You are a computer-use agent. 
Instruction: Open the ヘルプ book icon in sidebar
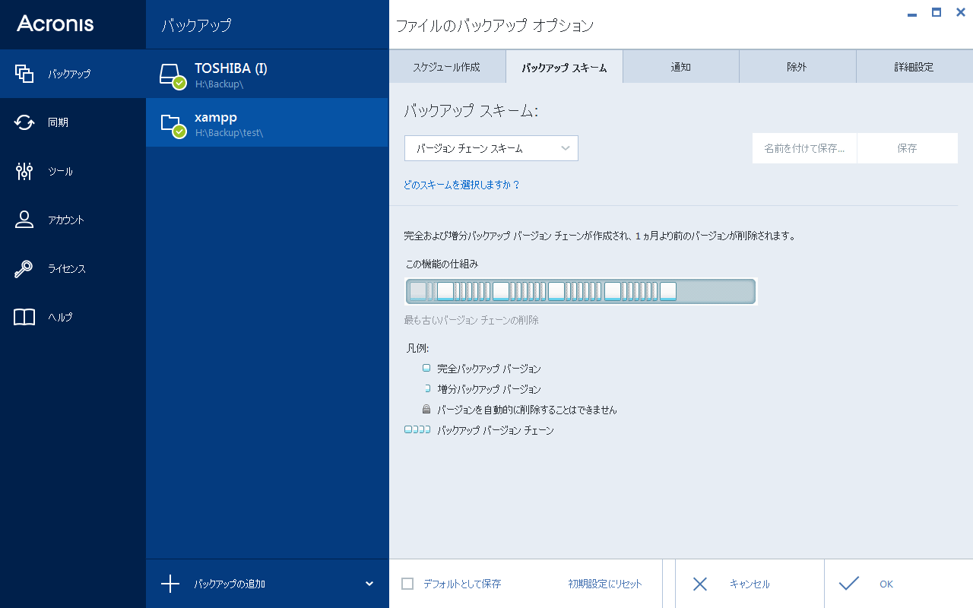(x=24, y=317)
